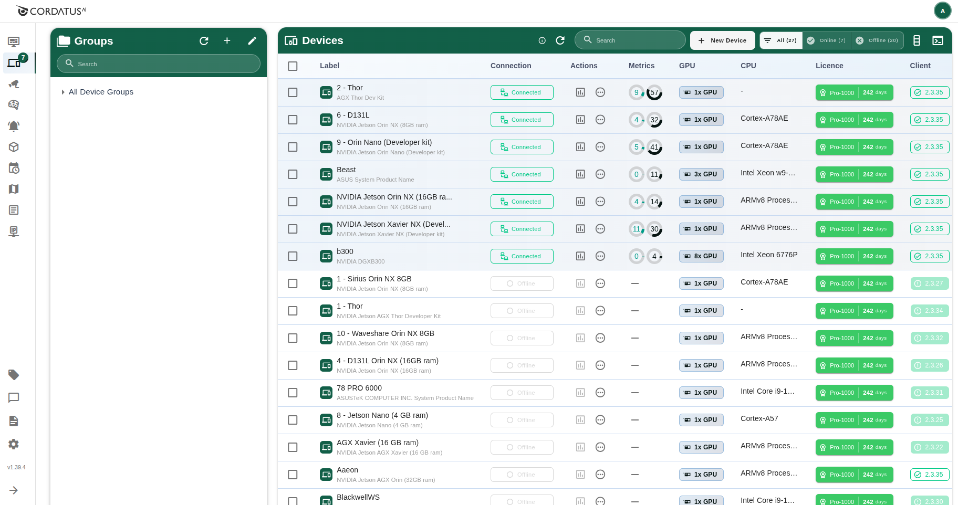Check the AGX Xavier (16 GB ram) checkbox
This screenshot has height=505, width=958.
coord(293,447)
